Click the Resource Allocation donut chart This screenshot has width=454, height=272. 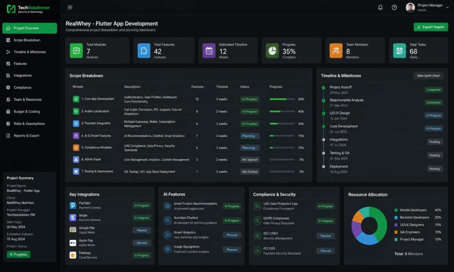click(x=369, y=226)
